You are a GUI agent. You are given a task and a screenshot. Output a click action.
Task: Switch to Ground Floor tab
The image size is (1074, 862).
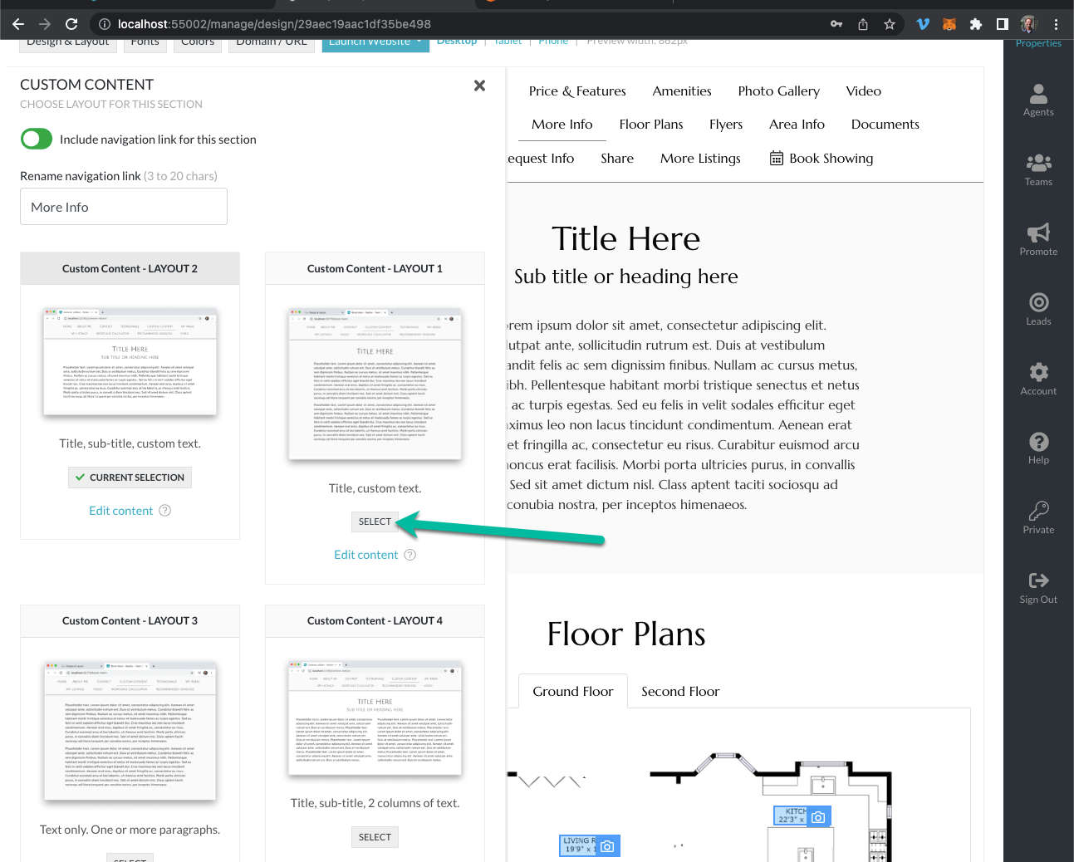pos(573,691)
